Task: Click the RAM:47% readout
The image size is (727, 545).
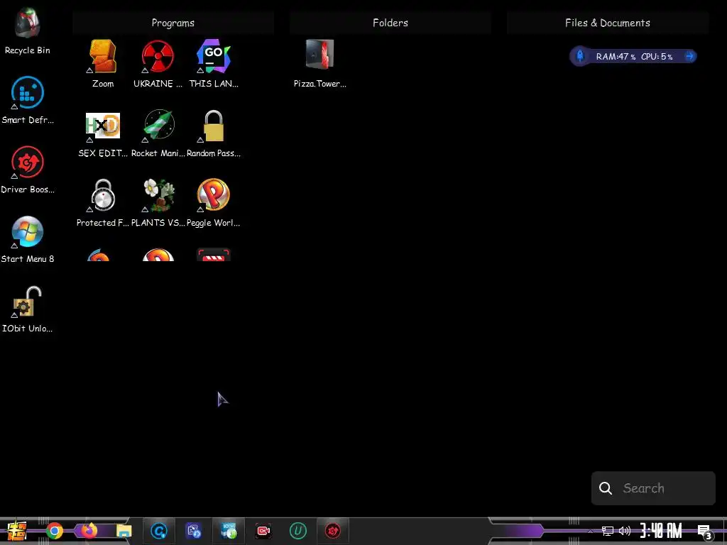Action: [616, 57]
